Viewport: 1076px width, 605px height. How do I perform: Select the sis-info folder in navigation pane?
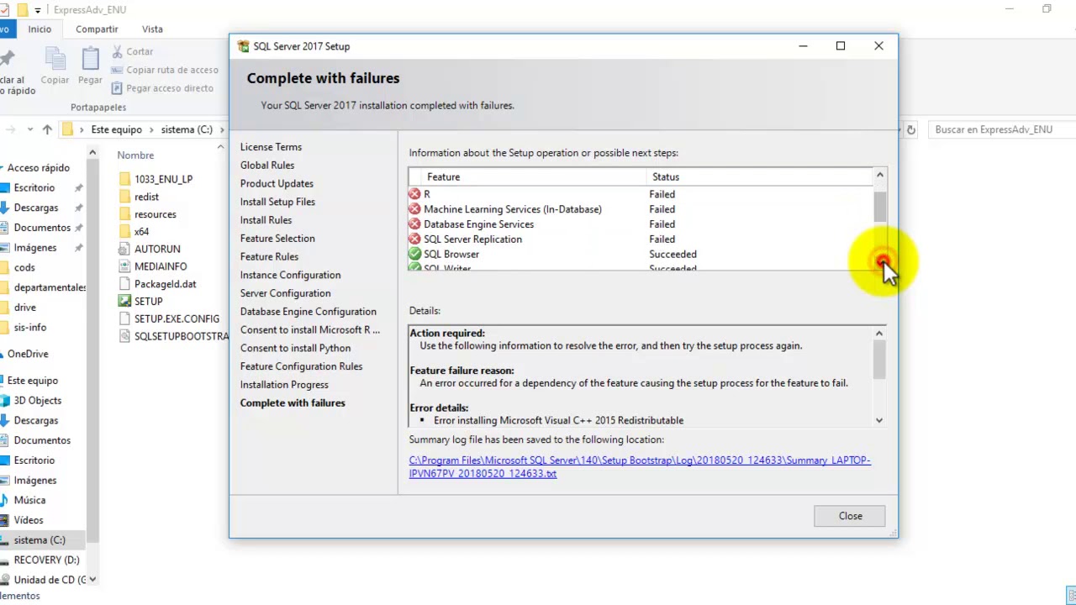(30, 328)
